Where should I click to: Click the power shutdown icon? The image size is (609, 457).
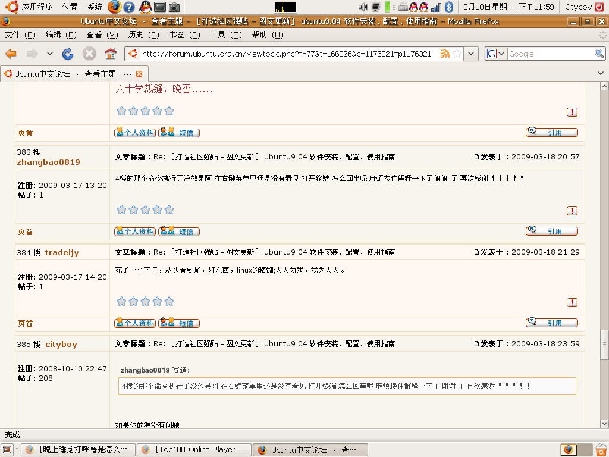[599, 7]
